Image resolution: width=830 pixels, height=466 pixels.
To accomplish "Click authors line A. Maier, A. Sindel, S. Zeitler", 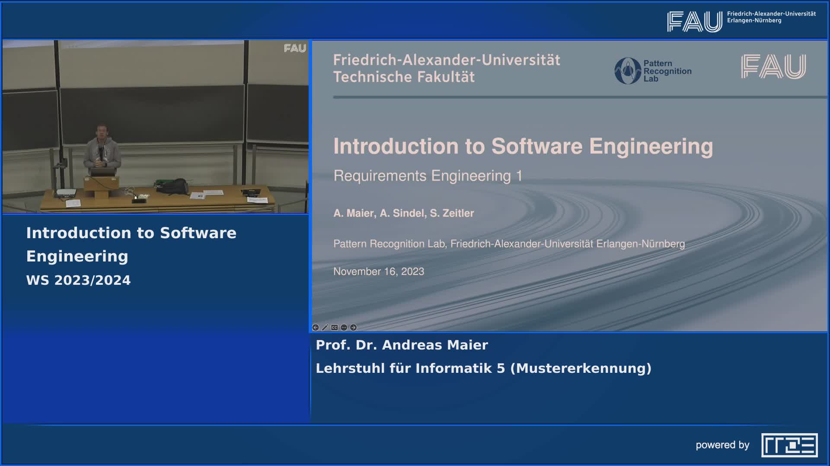I will coord(403,213).
